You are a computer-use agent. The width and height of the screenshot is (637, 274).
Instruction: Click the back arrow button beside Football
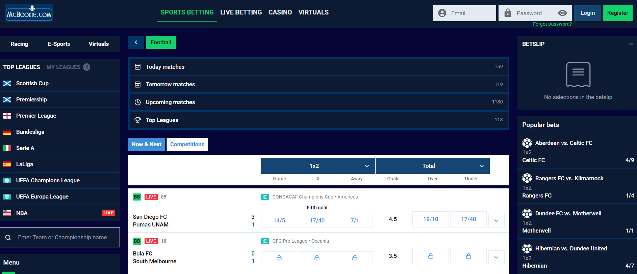pyautogui.click(x=136, y=42)
